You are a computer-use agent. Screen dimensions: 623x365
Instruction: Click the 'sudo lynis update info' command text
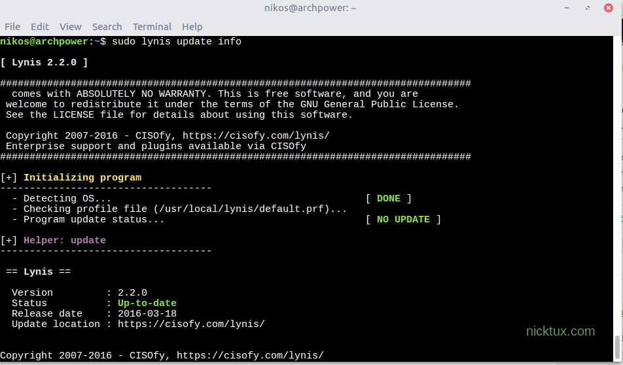177,42
